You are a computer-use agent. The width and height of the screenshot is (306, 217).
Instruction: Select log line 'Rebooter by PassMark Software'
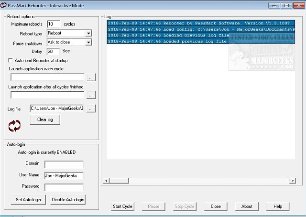(x=201, y=23)
